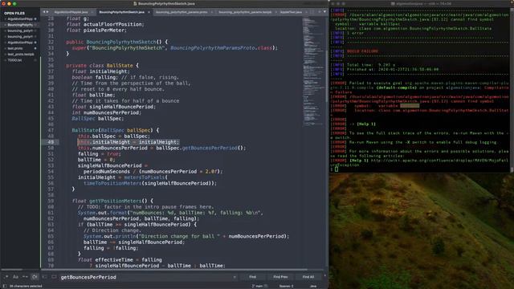Viewport: 514px width, 289px height.
Task: Select TODO.txt in sidebar
Action: [x=14, y=60]
